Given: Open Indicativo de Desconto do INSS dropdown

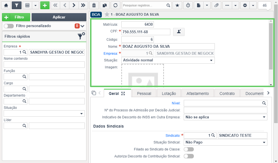Looking at the screenshot, I should 225,117.
